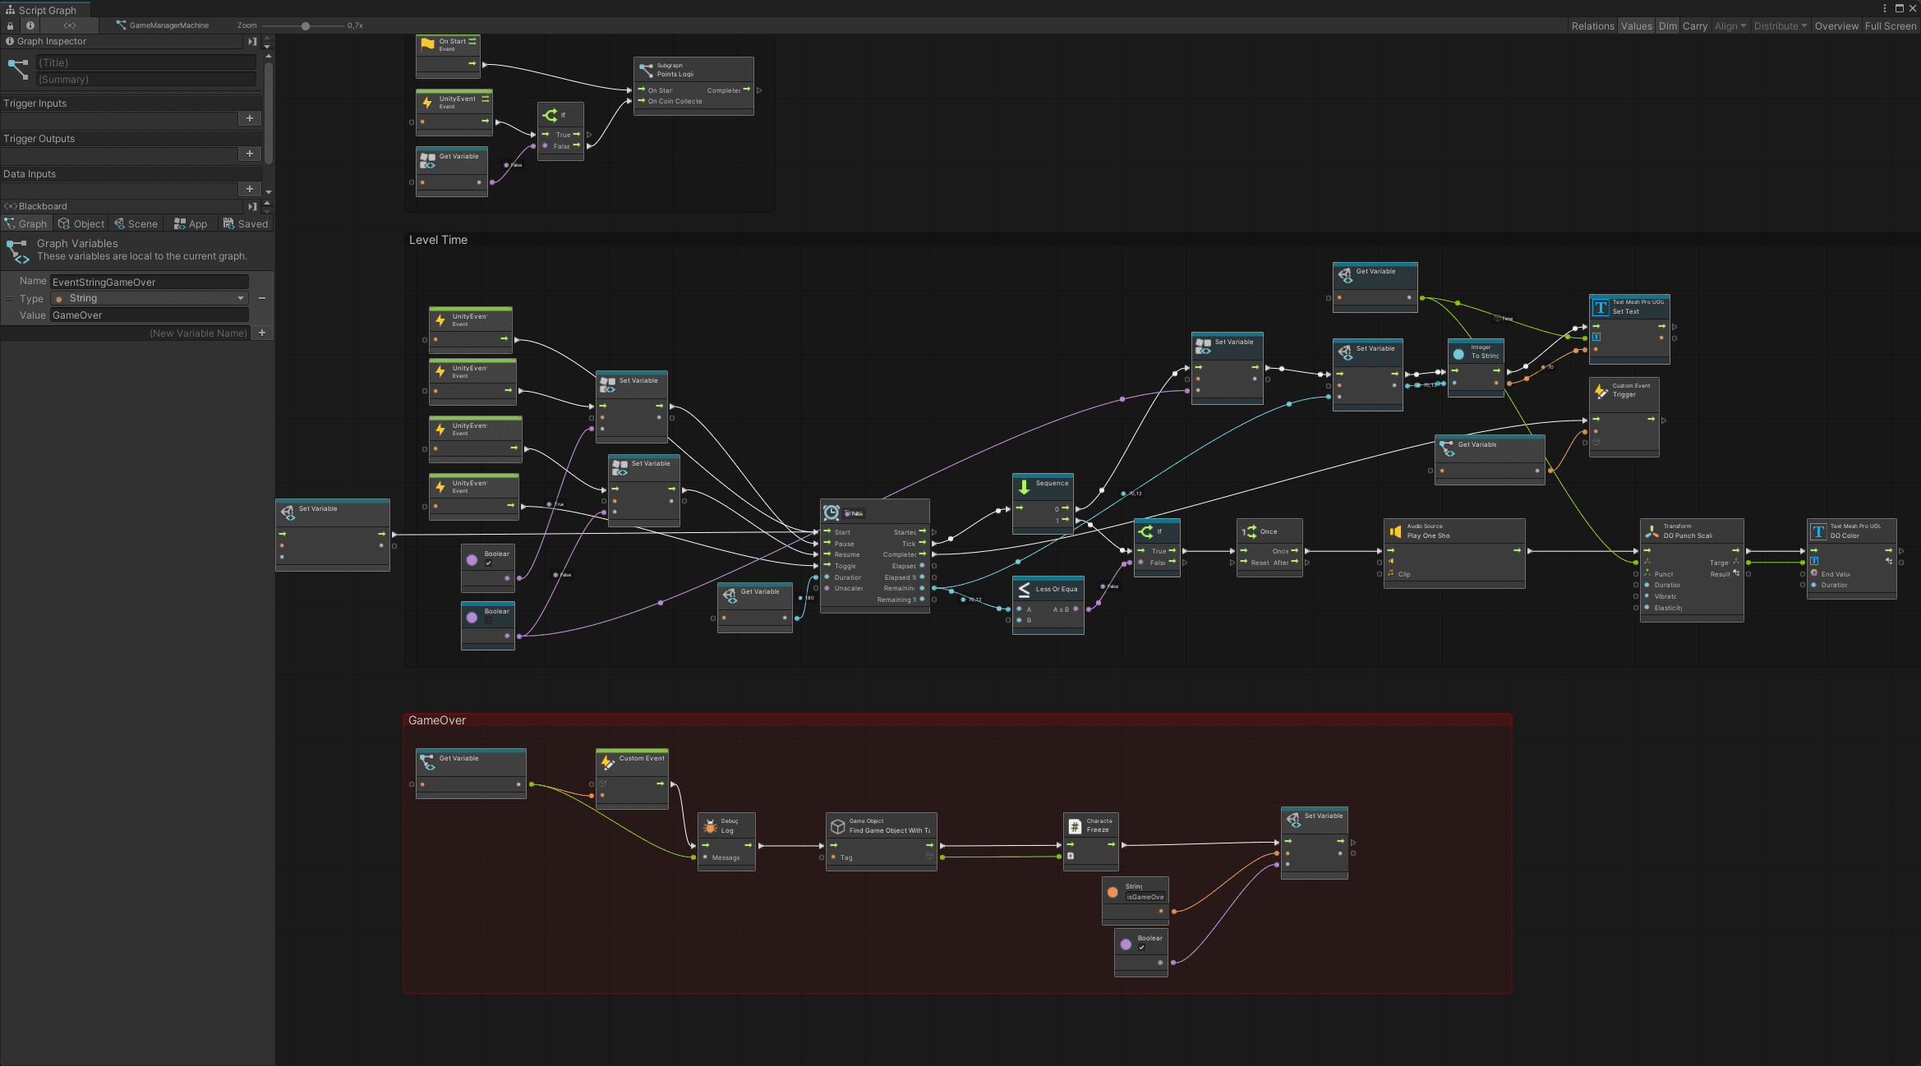
Task: Collapse the Graph Inspector panel sidebar toggle
Action: pyautogui.click(x=252, y=42)
